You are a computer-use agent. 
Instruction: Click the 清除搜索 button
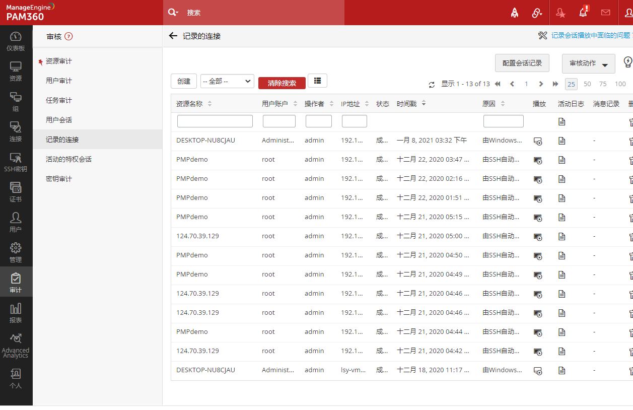(x=282, y=83)
